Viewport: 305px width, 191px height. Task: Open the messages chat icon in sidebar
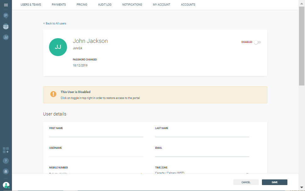pyautogui.click(x=6, y=15)
